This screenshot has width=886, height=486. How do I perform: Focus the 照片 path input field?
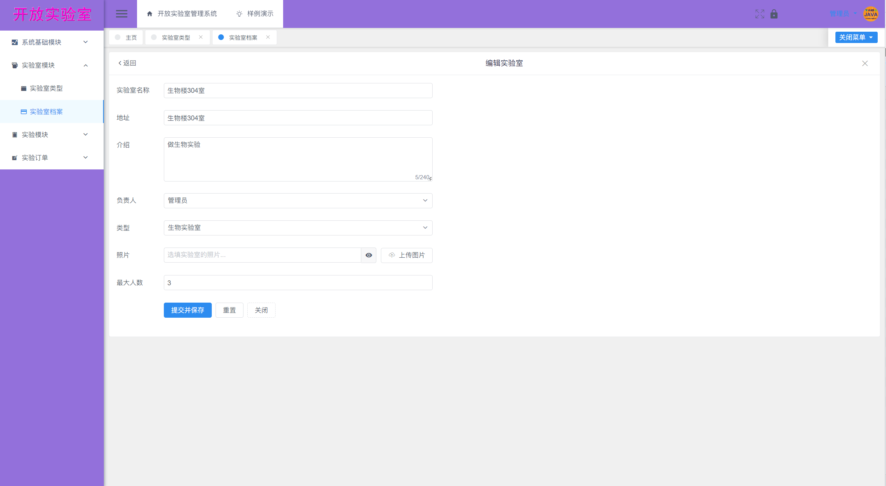(262, 255)
